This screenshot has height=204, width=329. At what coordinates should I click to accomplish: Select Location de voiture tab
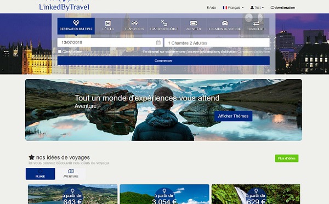click(x=225, y=26)
